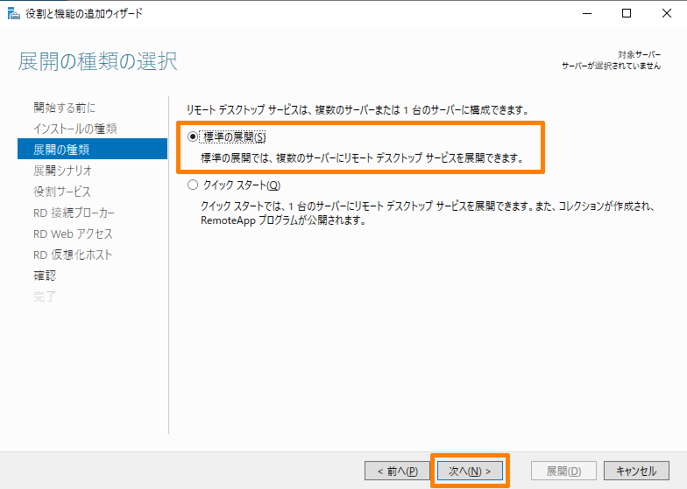This screenshot has width=687, height=489.
Task: Click the キャンセル button
Action: pyautogui.click(x=636, y=471)
